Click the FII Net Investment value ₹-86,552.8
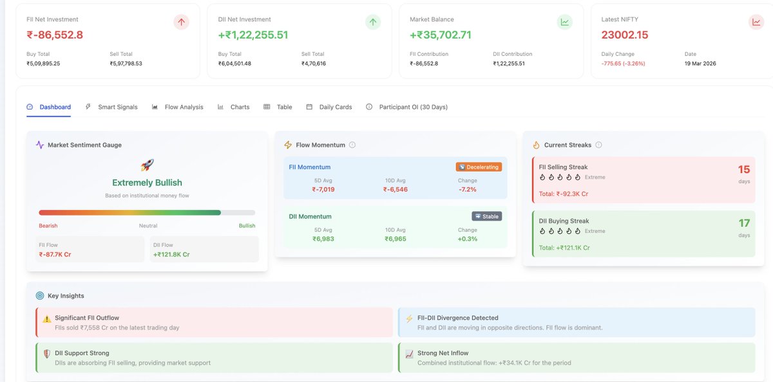Image resolution: width=773 pixels, height=382 pixels. pos(55,35)
